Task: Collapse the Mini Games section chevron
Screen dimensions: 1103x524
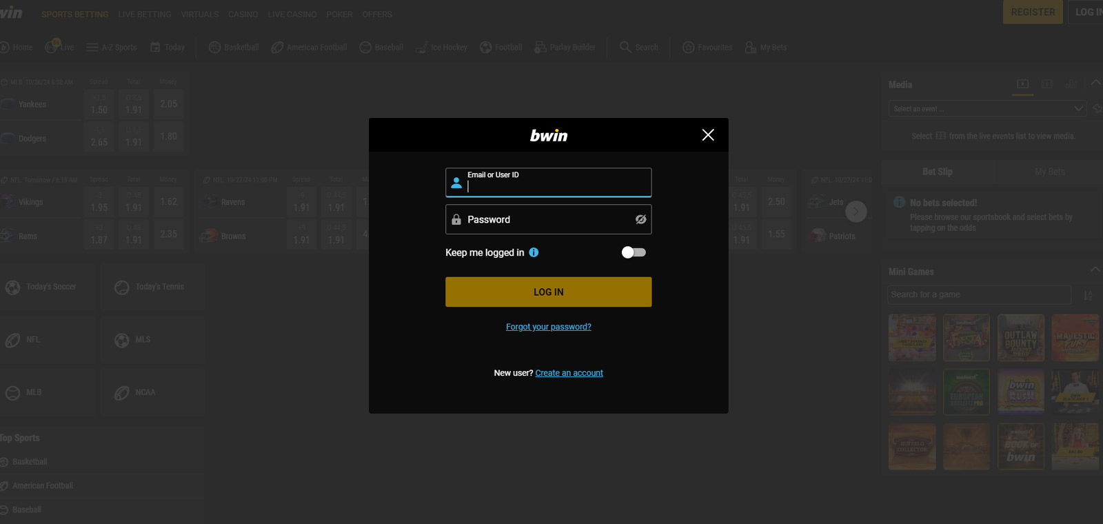Action: coord(1095,270)
